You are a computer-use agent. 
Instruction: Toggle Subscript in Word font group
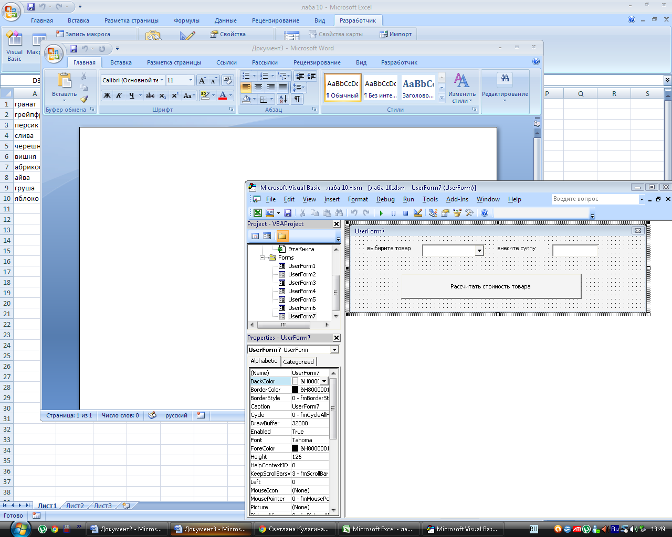[163, 95]
